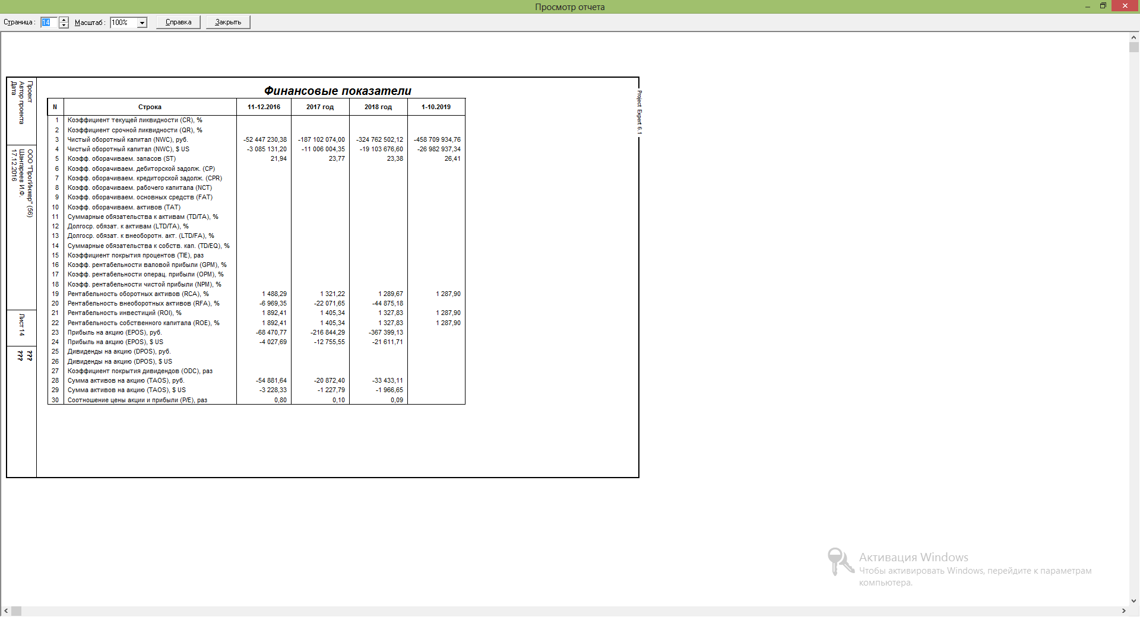Click row Коэффициент текущей ликвидности (CR), %
Viewport: 1140px width, 617px height.
pyautogui.click(x=256, y=120)
